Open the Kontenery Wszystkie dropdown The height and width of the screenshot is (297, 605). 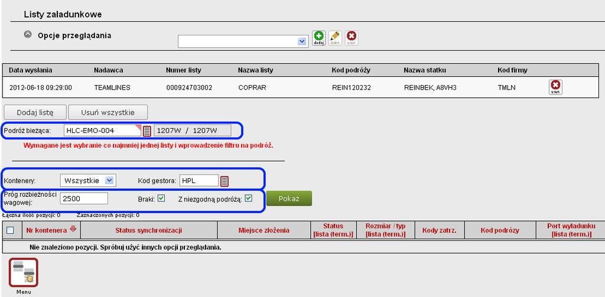pyautogui.click(x=88, y=181)
